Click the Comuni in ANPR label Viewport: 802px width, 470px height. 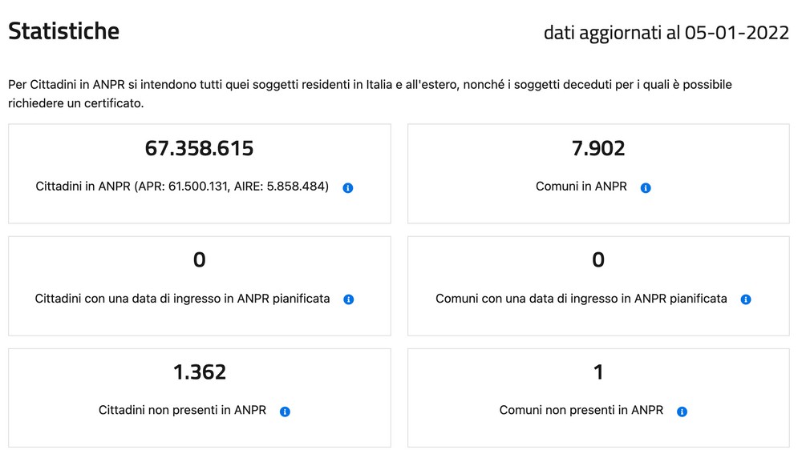(x=581, y=187)
